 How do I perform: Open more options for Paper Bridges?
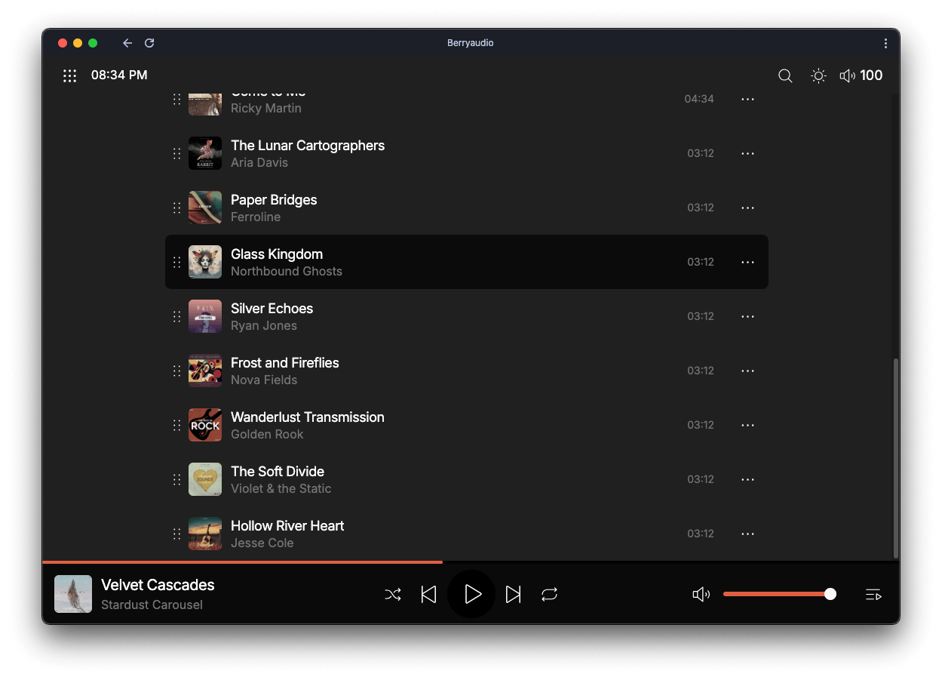(747, 208)
